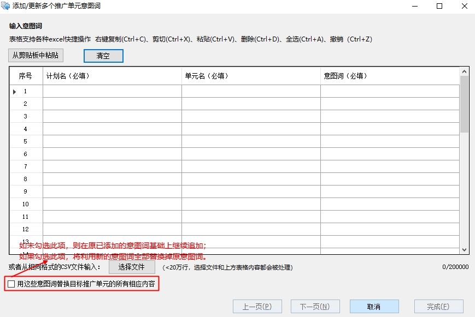
Task: Check the replace intent words checkbox
Action: click(11, 284)
